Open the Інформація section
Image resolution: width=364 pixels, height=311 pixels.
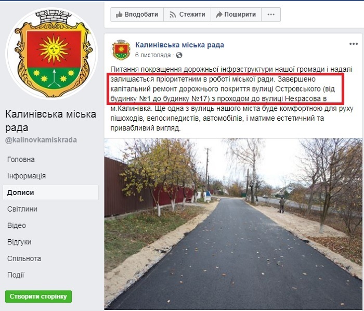26,176
